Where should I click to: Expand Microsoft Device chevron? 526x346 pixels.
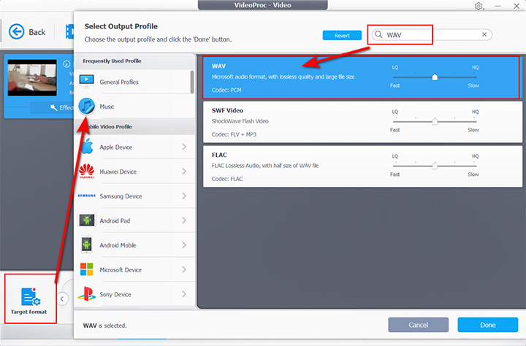(184, 269)
